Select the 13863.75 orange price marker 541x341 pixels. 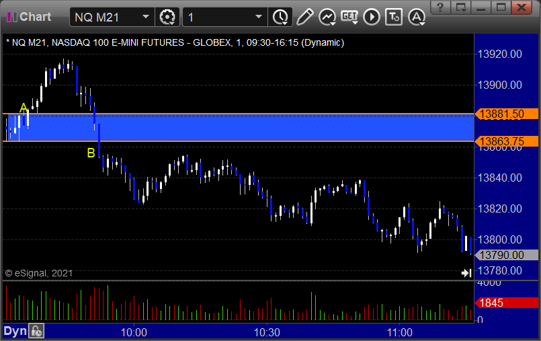(507, 141)
